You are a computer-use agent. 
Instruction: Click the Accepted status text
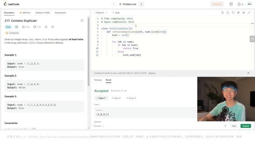point(101,91)
